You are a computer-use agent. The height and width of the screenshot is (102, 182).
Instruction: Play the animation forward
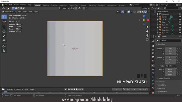(77, 89)
